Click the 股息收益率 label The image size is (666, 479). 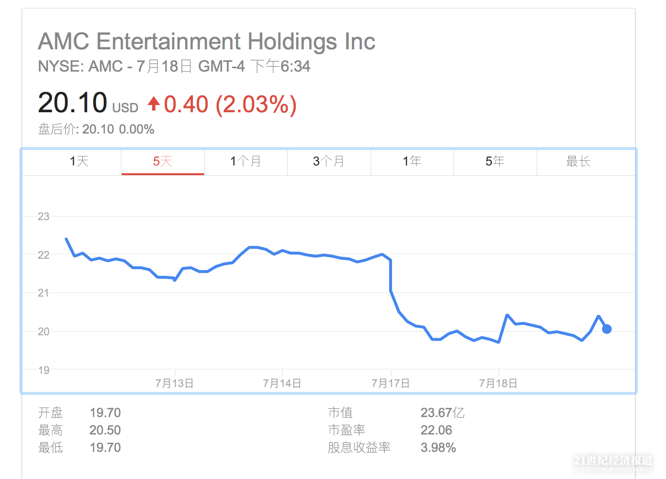pyautogui.click(x=359, y=448)
